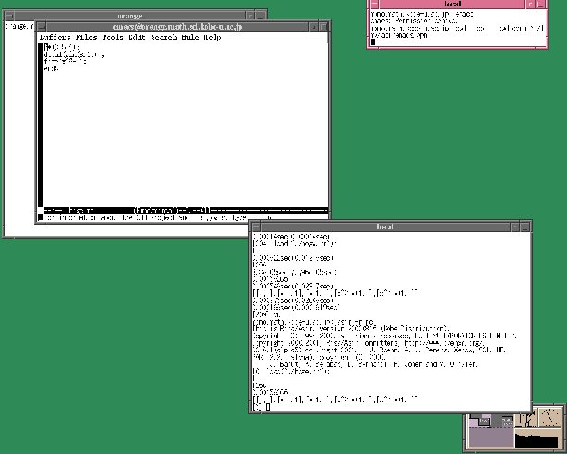This screenshot has width=567, height=454.
Task: Click the mailbox icon in the desktop panel
Action: [526, 419]
